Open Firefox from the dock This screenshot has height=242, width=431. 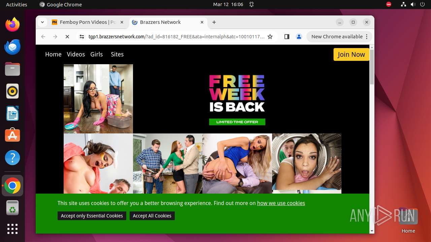[x=12, y=25]
